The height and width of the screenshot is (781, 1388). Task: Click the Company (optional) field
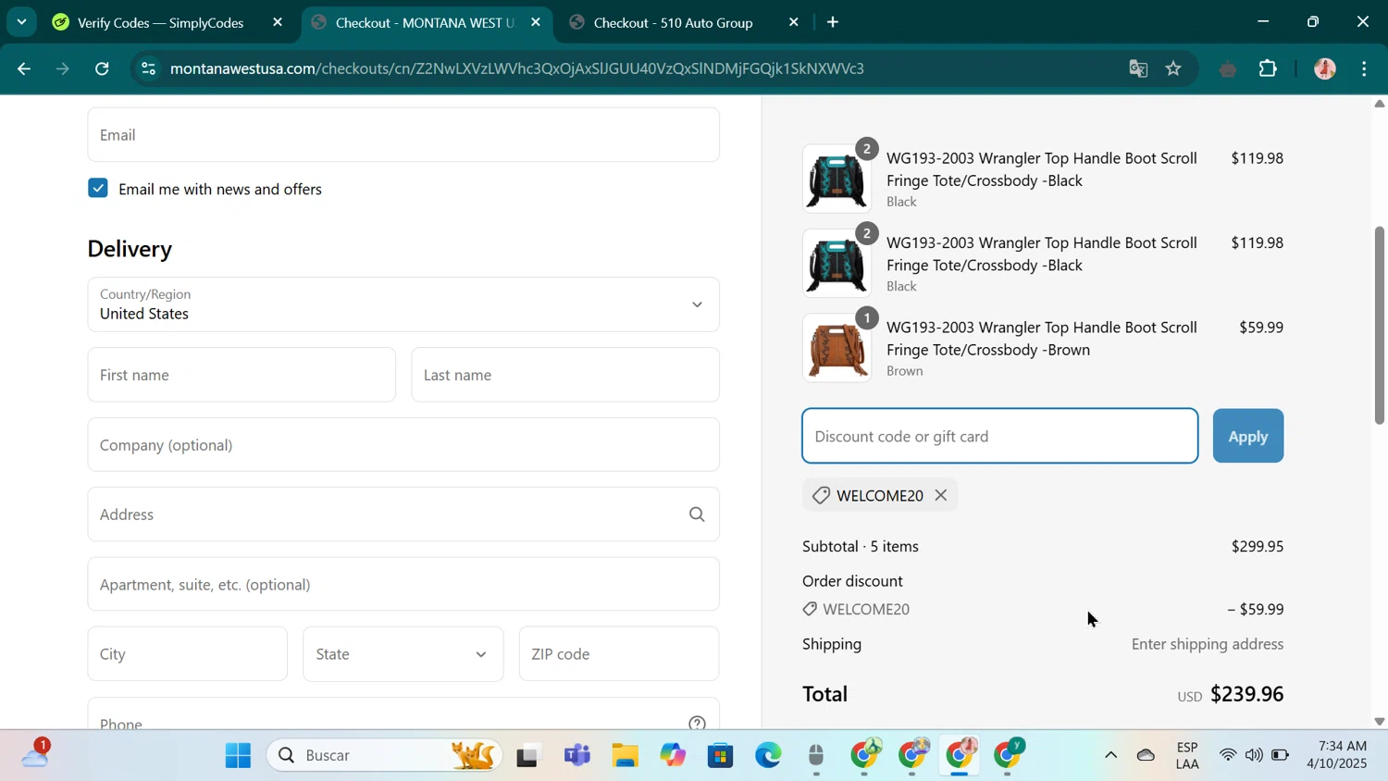[x=403, y=445]
